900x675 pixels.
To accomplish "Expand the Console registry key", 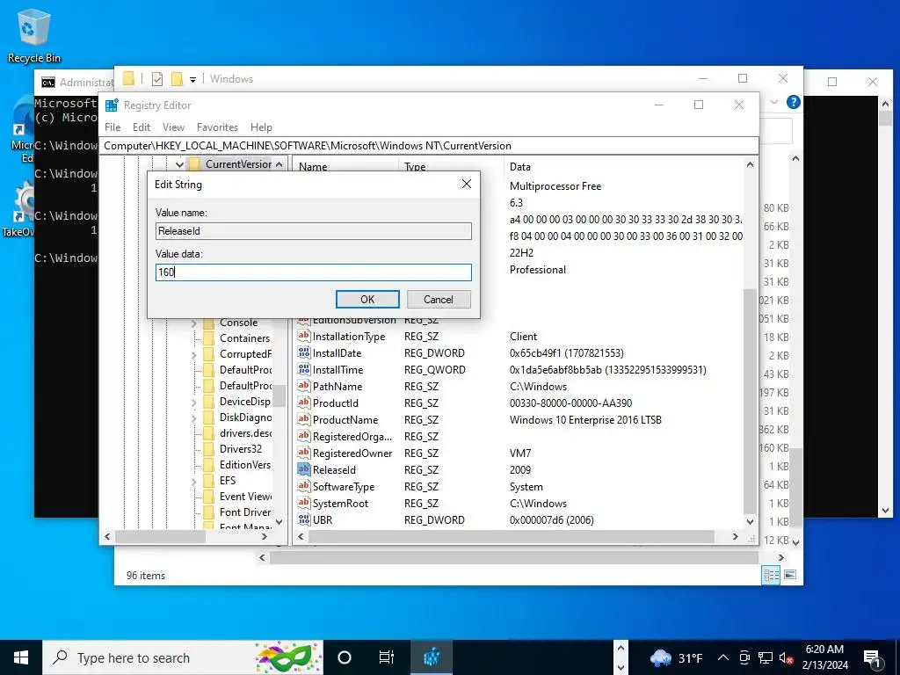I will [x=194, y=323].
